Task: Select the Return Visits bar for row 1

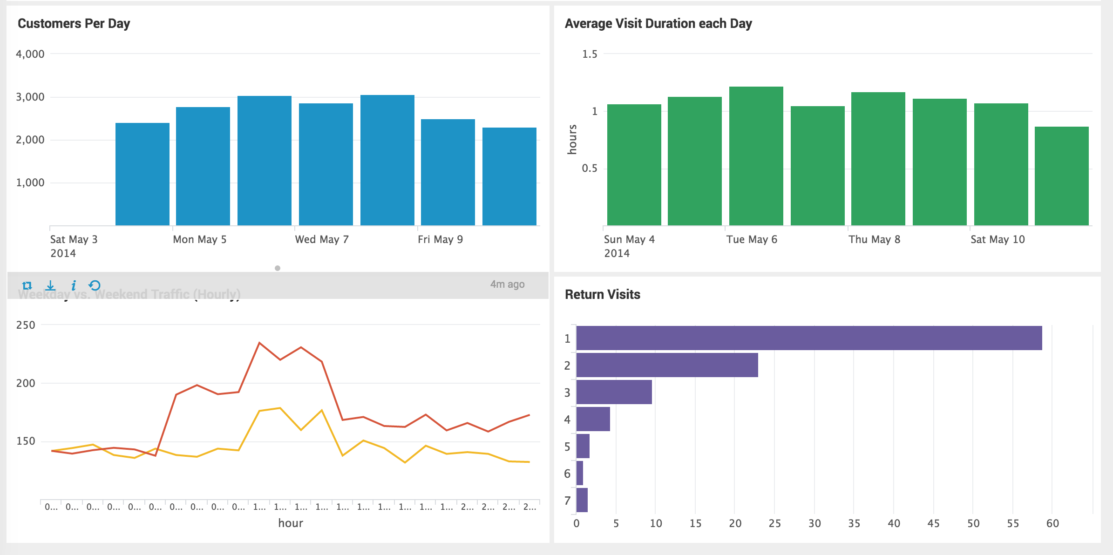Action: coord(809,338)
